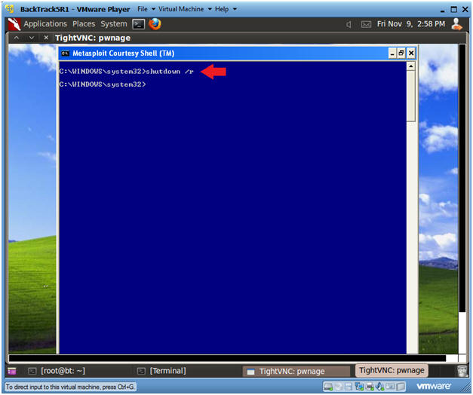Expand Virtual Machine dropdown arrow
Screen dimensions: 473x395
click(210, 9)
